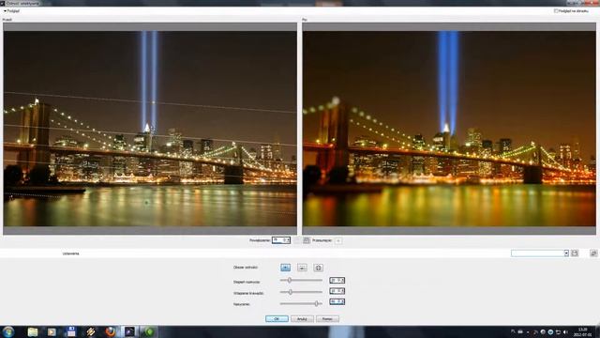
Task: Select the radial focus area button
Action: (319, 268)
